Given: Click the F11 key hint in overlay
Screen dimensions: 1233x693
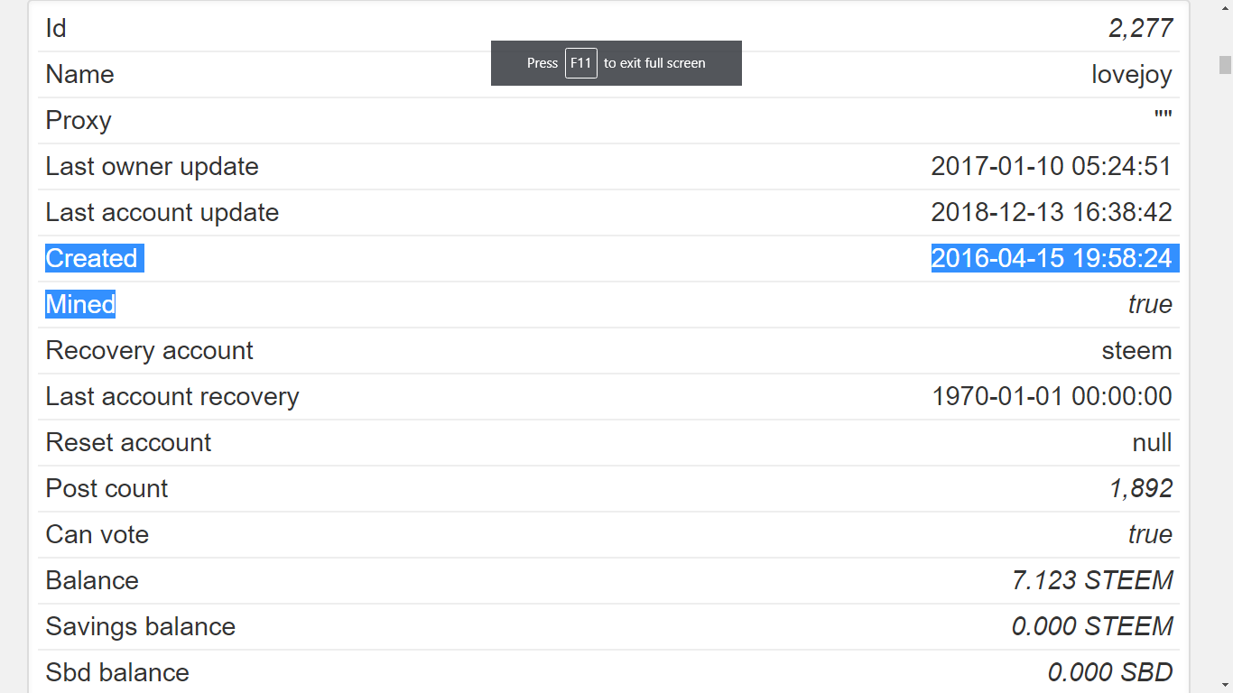Looking at the screenshot, I should click(581, 63).
